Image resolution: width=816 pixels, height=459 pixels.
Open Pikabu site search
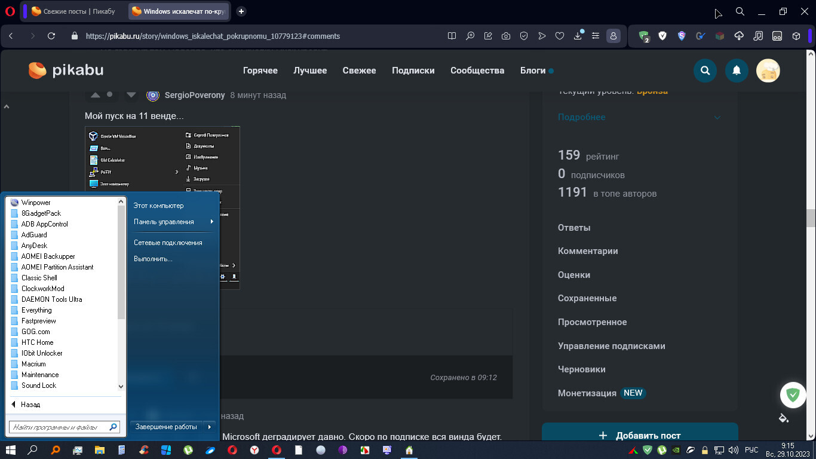coord(705,71)
